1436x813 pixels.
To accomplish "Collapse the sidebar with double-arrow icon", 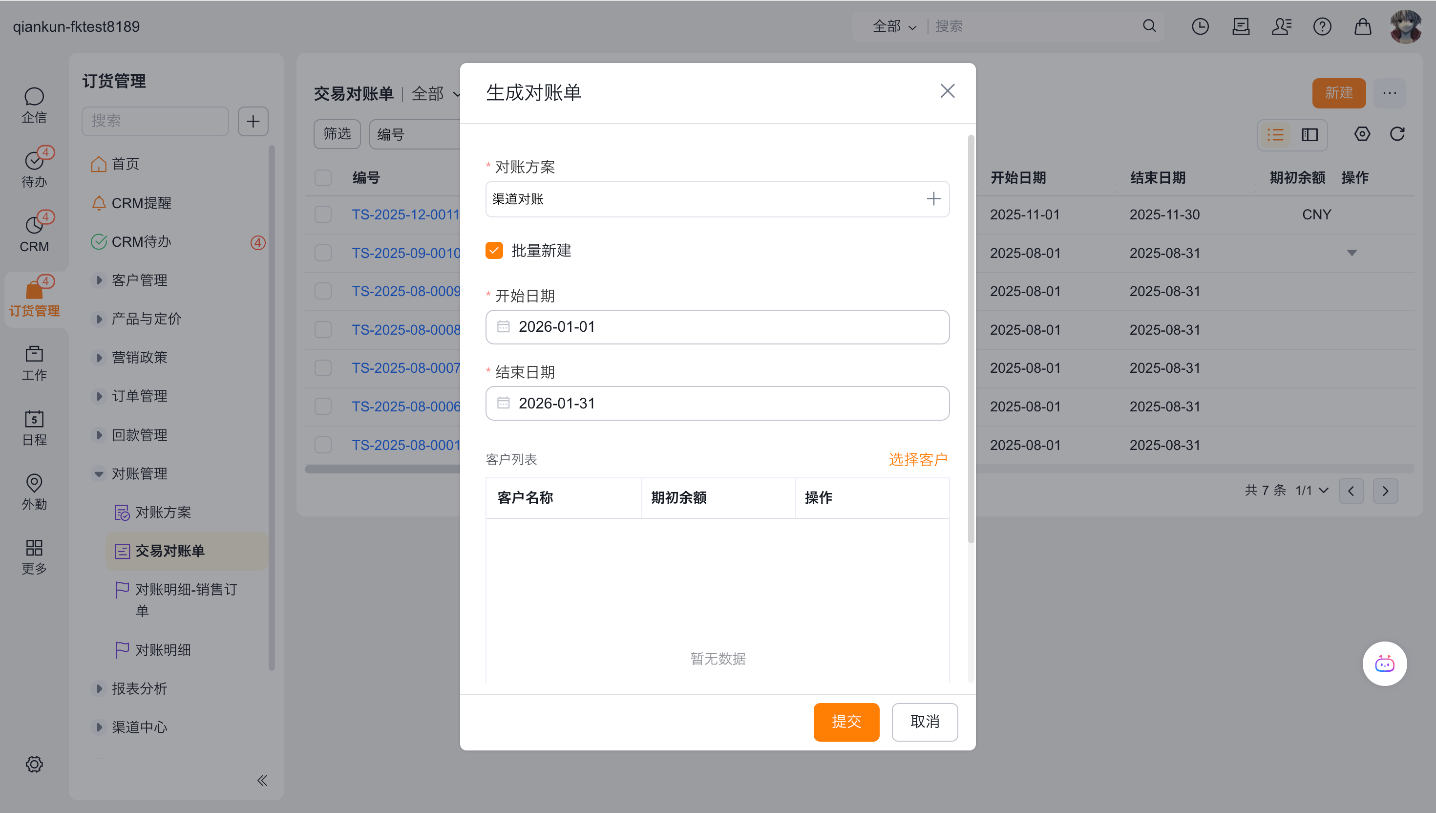I will [x=262, y=780].
